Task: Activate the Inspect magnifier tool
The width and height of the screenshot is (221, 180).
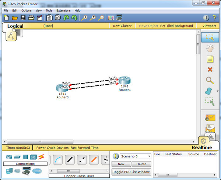Action: click(x=210, y=80)
